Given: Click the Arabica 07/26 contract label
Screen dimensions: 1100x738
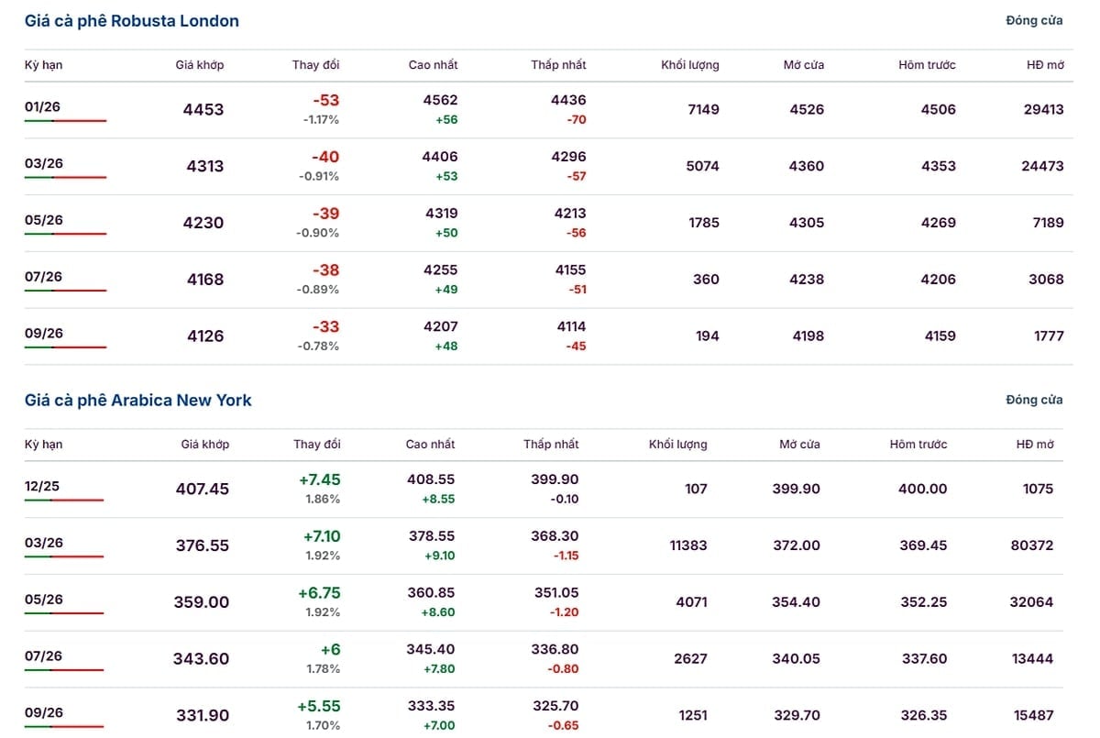Looking at the screenshot, I should click(44, 656).
